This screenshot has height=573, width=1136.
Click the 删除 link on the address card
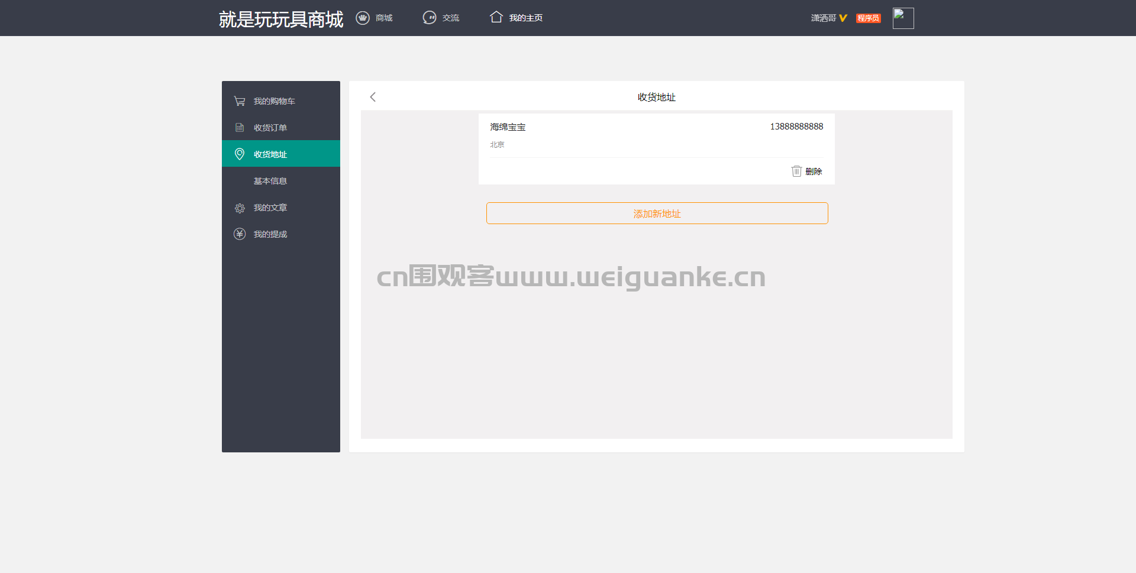[814, 171]
